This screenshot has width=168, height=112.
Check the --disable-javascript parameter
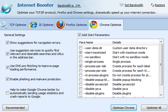click(81, 84)
